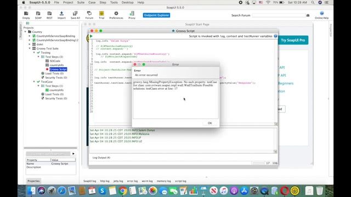Click log line 'INFO:Salam Dunya'
The width and height of the screenshot is (351, 197).
point(122,130)
